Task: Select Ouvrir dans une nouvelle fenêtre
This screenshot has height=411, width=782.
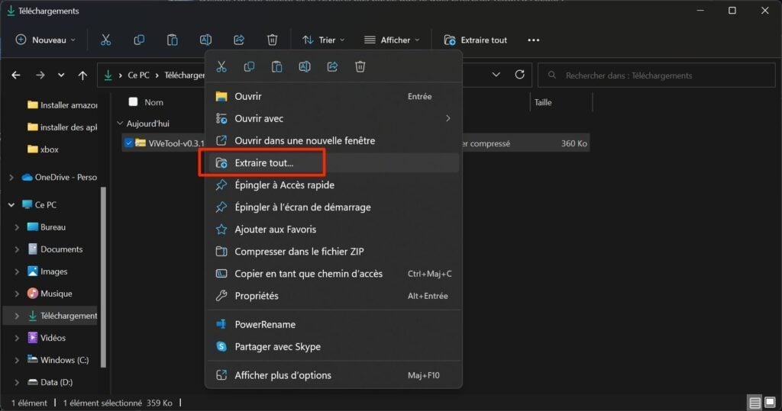Action: tap(333, 140)
